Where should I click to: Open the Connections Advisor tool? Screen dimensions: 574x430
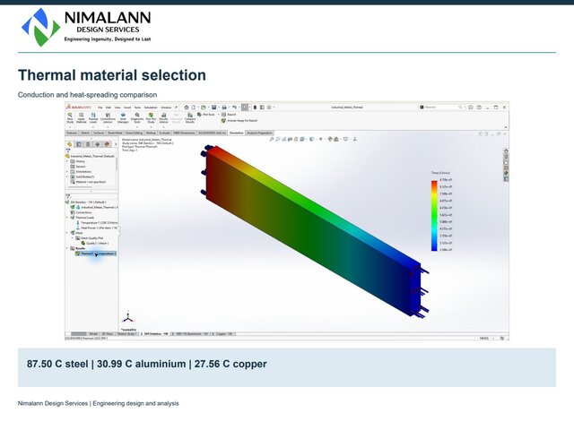108,117
